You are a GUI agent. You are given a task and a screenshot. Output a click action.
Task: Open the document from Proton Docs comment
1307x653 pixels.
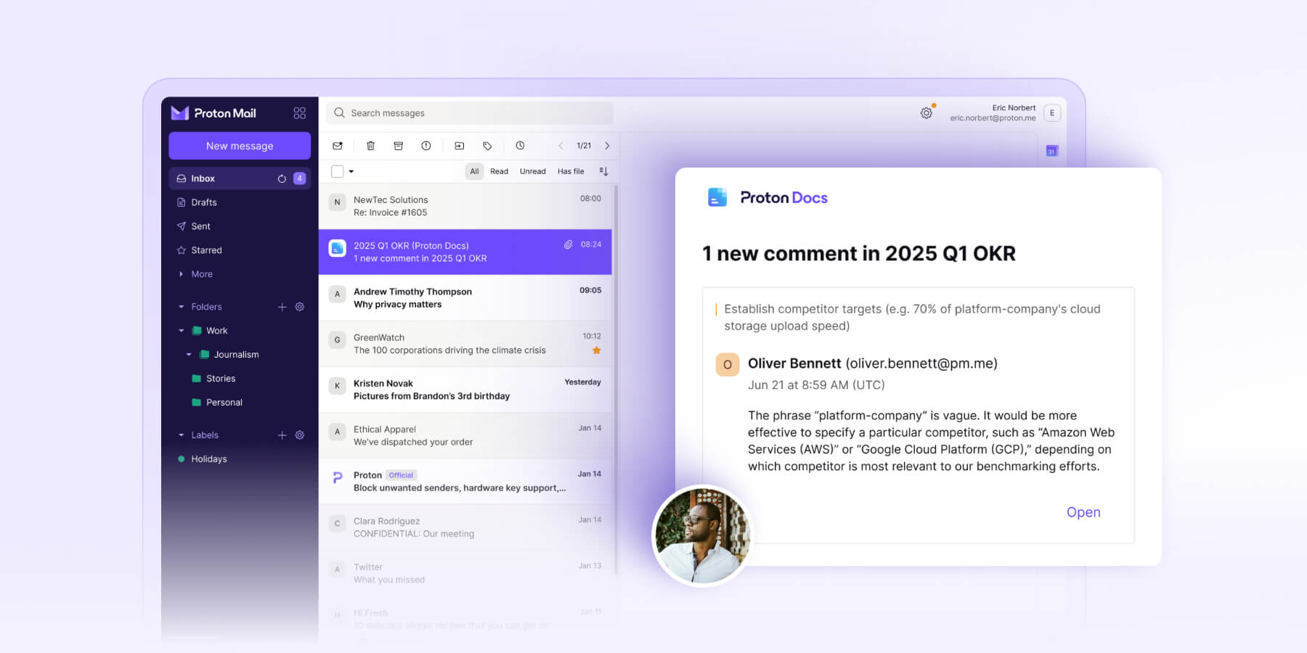pos(1083,512)
